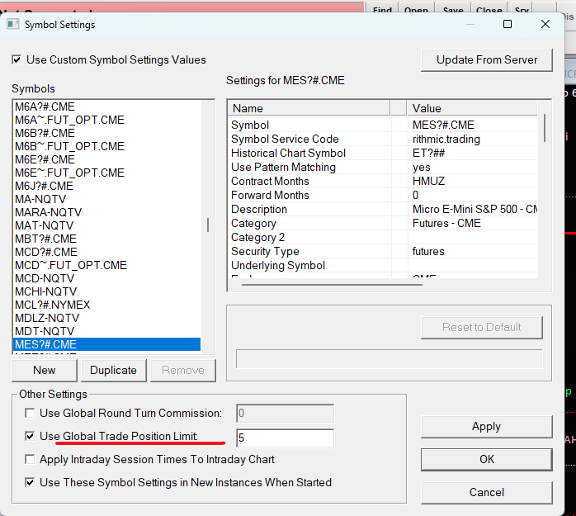Click the symbols list vertical scrollbar
Viewport: 576px width, 516px height.
coord(208,225)
